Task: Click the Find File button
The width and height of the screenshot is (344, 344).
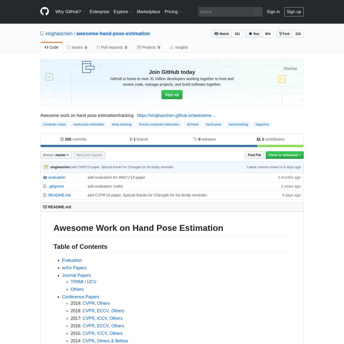Action: pos(254,155)
